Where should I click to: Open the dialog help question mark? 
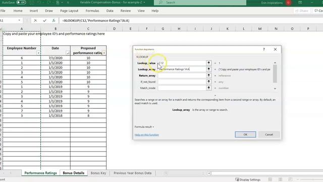[263, 50]
